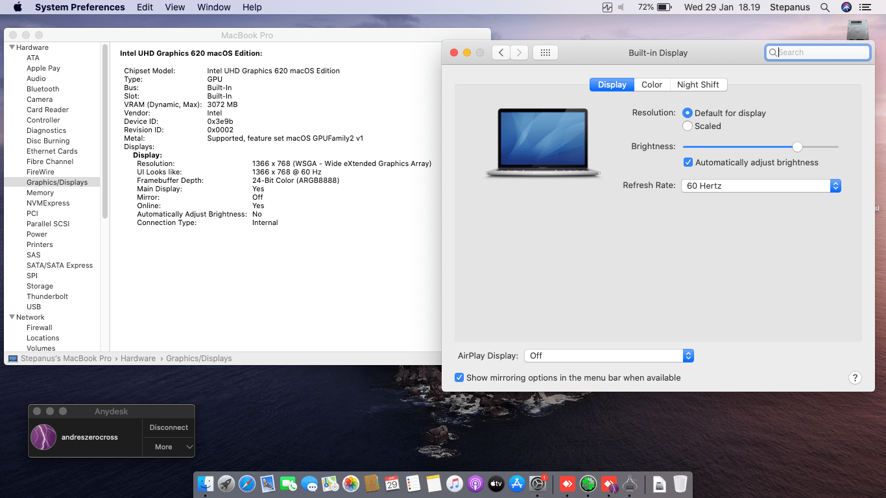Switch to the Color tab
This screenshot has height=498, width=886.
651,84
